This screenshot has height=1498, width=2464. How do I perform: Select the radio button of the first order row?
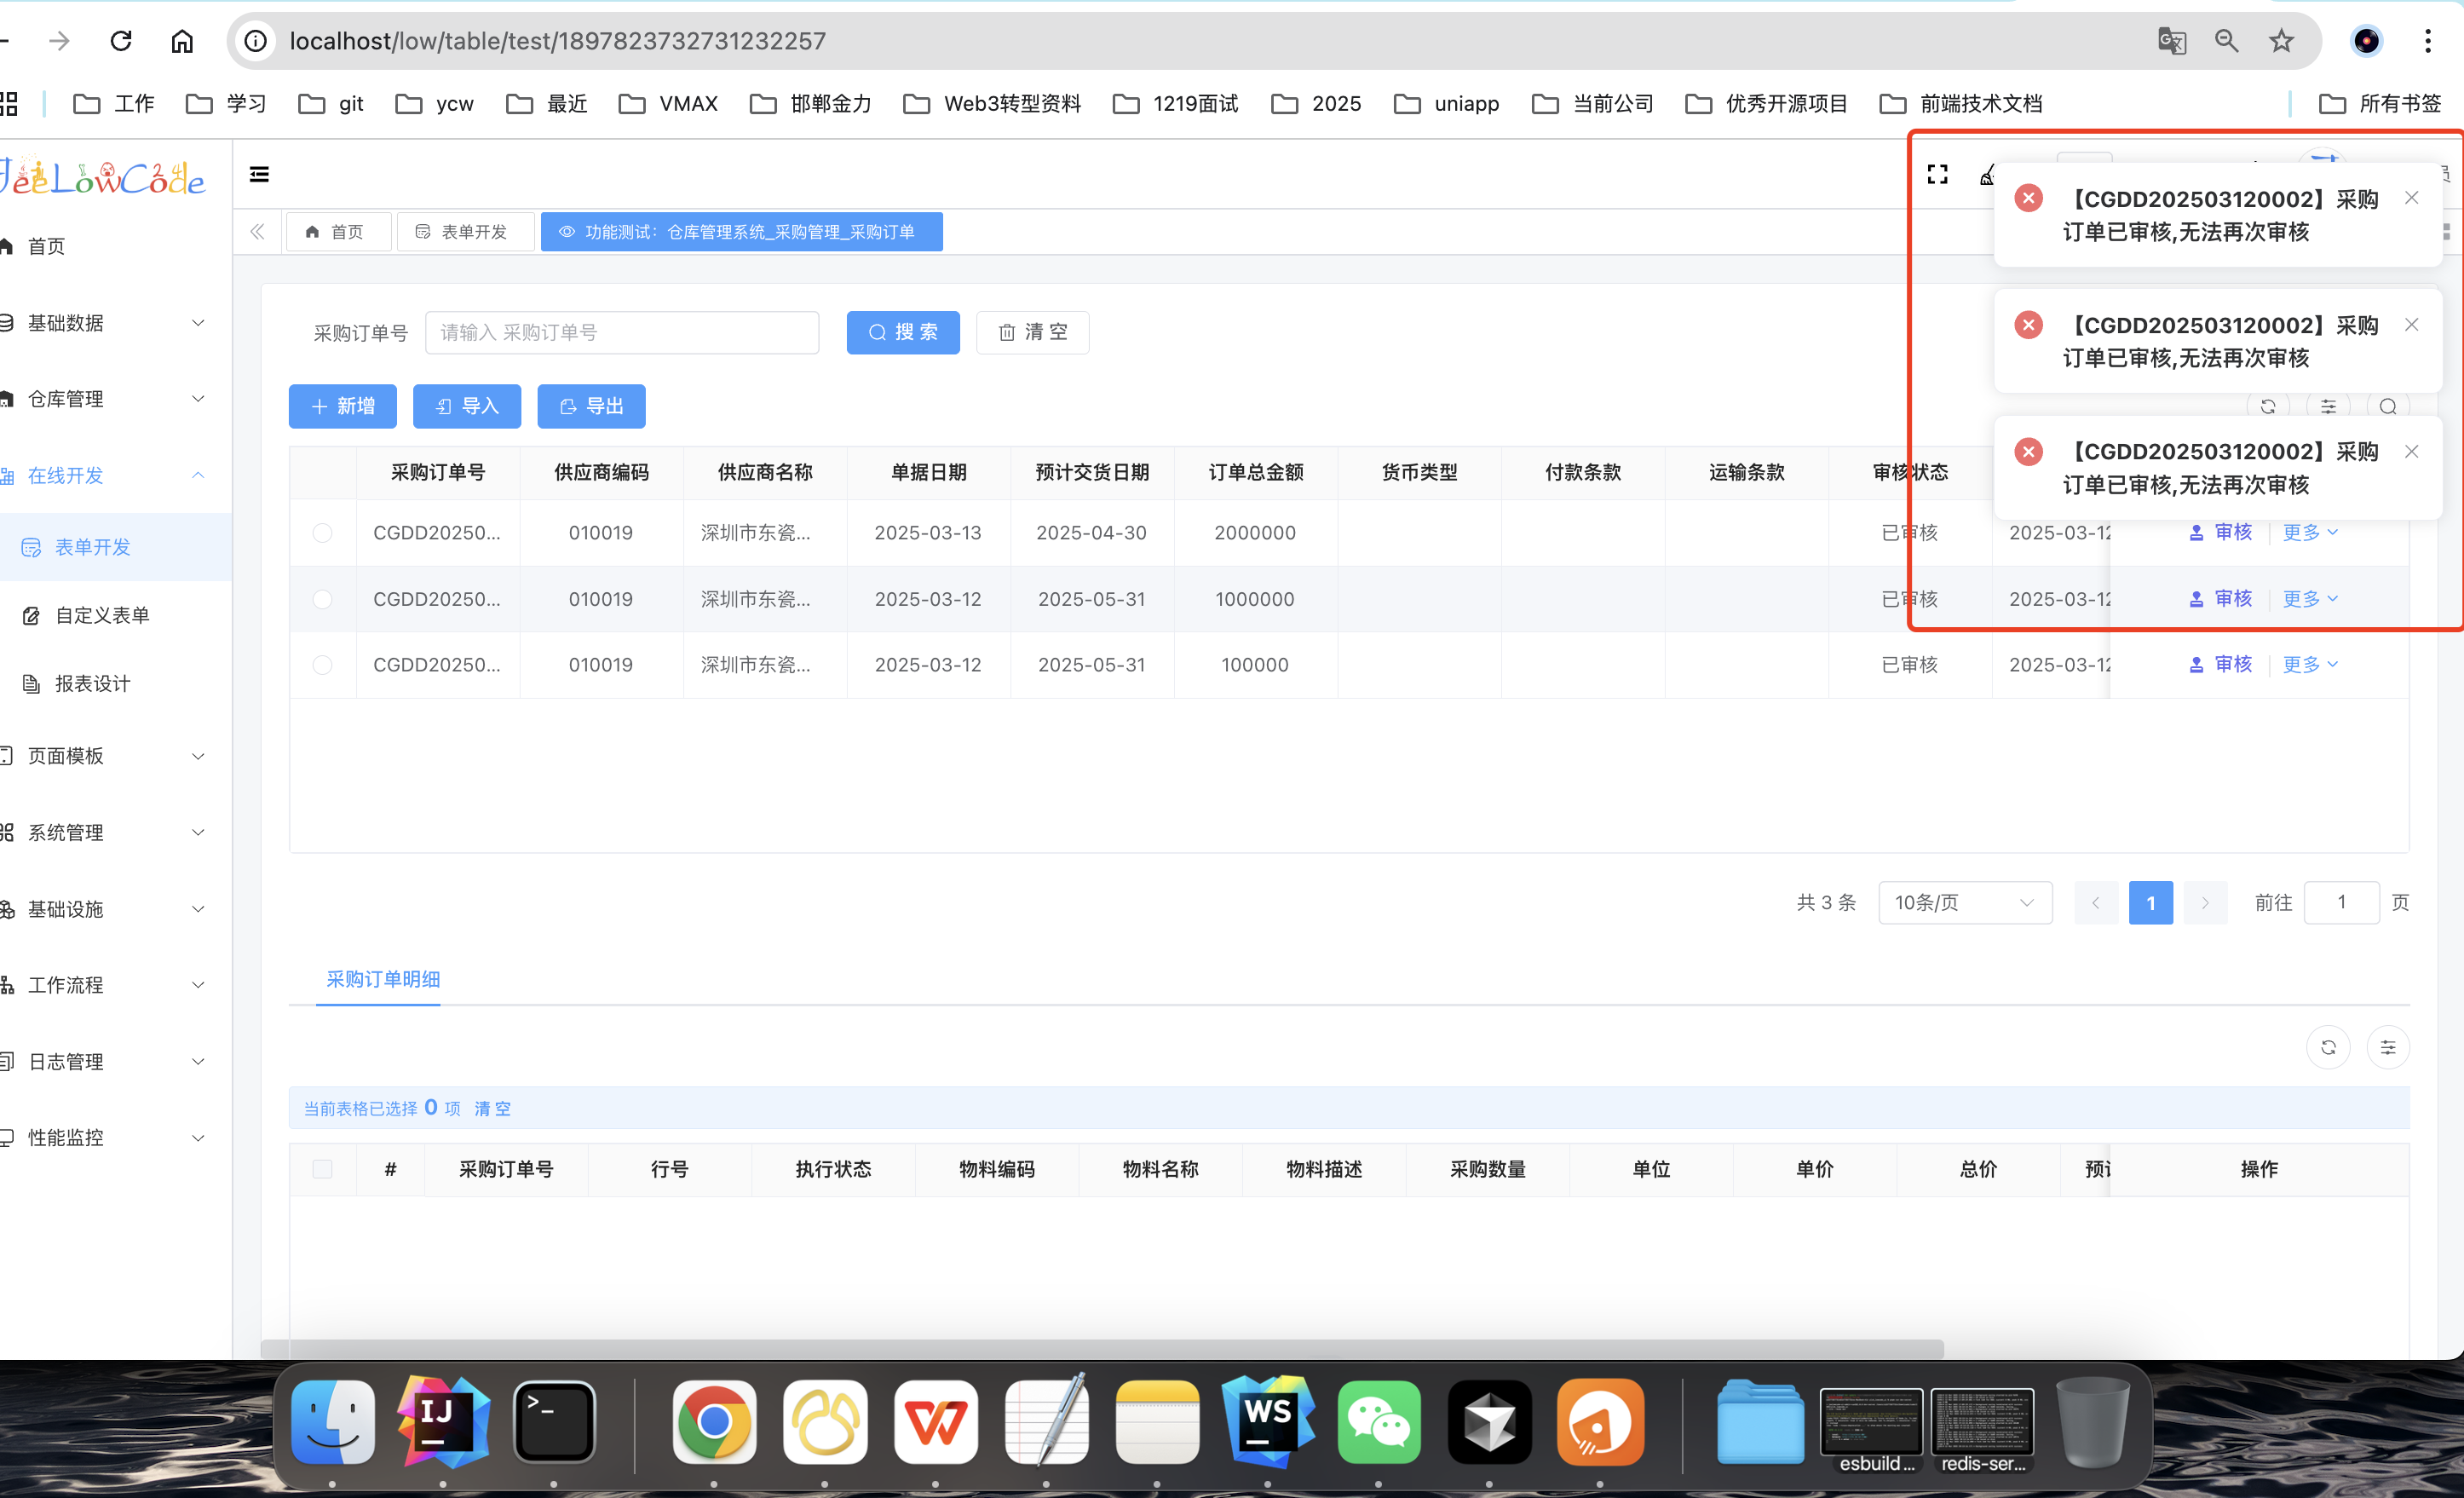(322, 533)
